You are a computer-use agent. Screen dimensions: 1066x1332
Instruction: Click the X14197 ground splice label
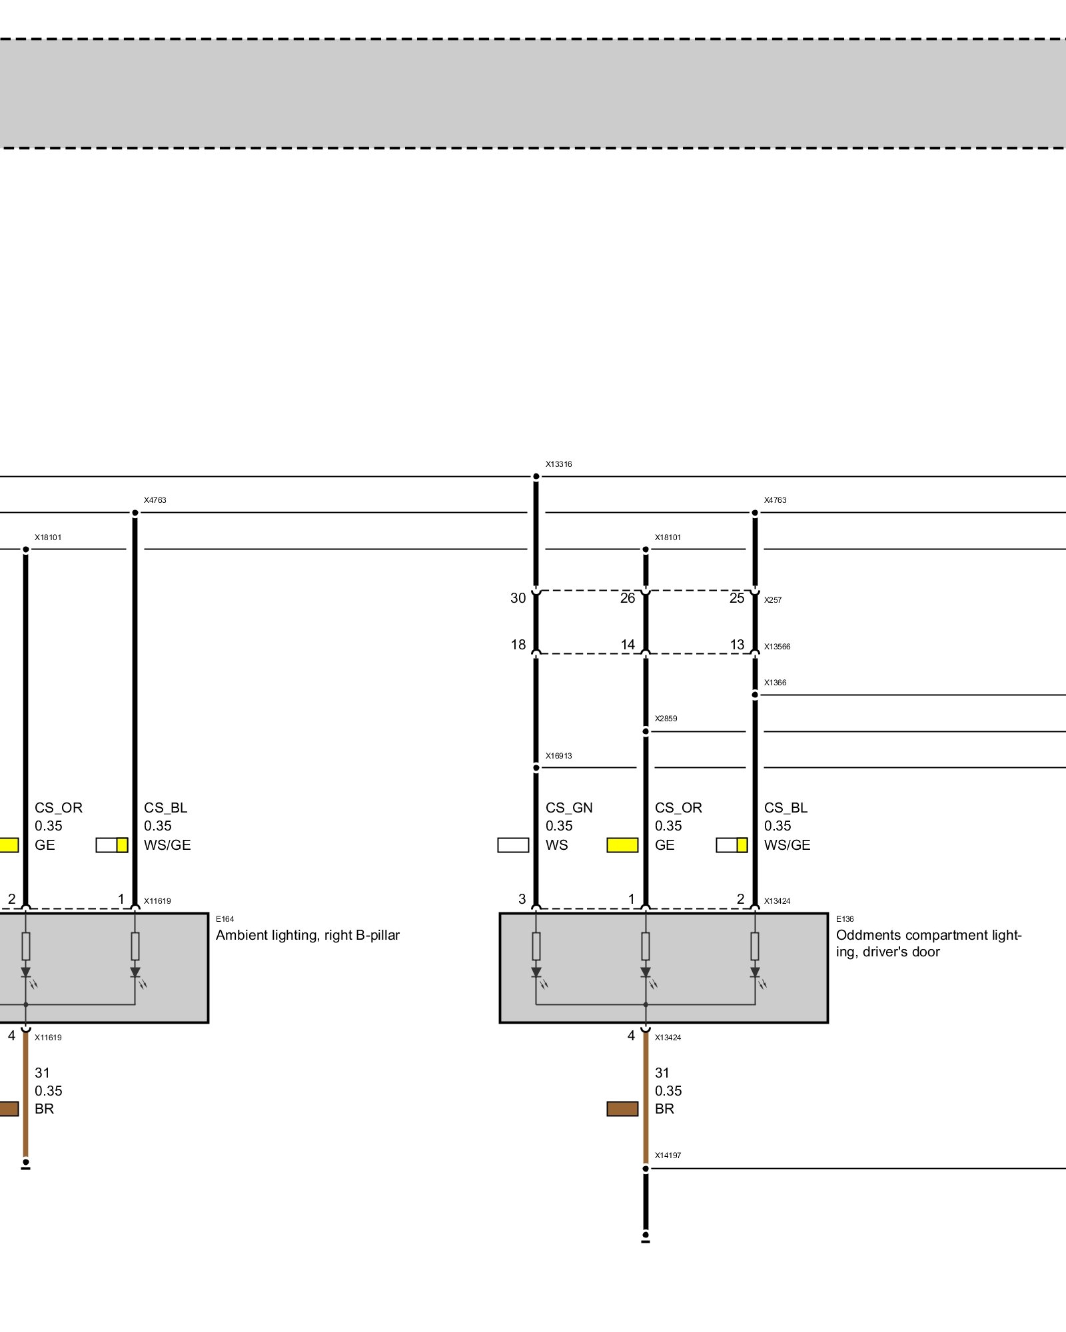[x=668, y=1156]
